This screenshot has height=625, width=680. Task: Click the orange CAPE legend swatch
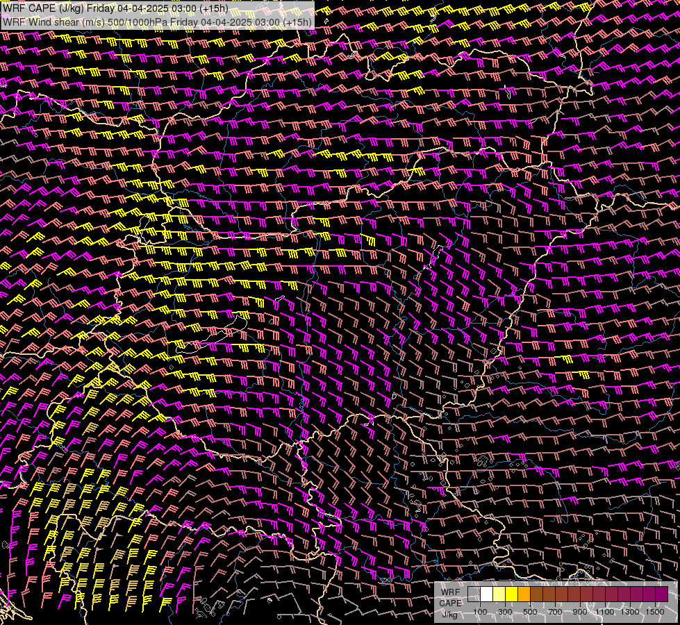[x=524, y=594]
